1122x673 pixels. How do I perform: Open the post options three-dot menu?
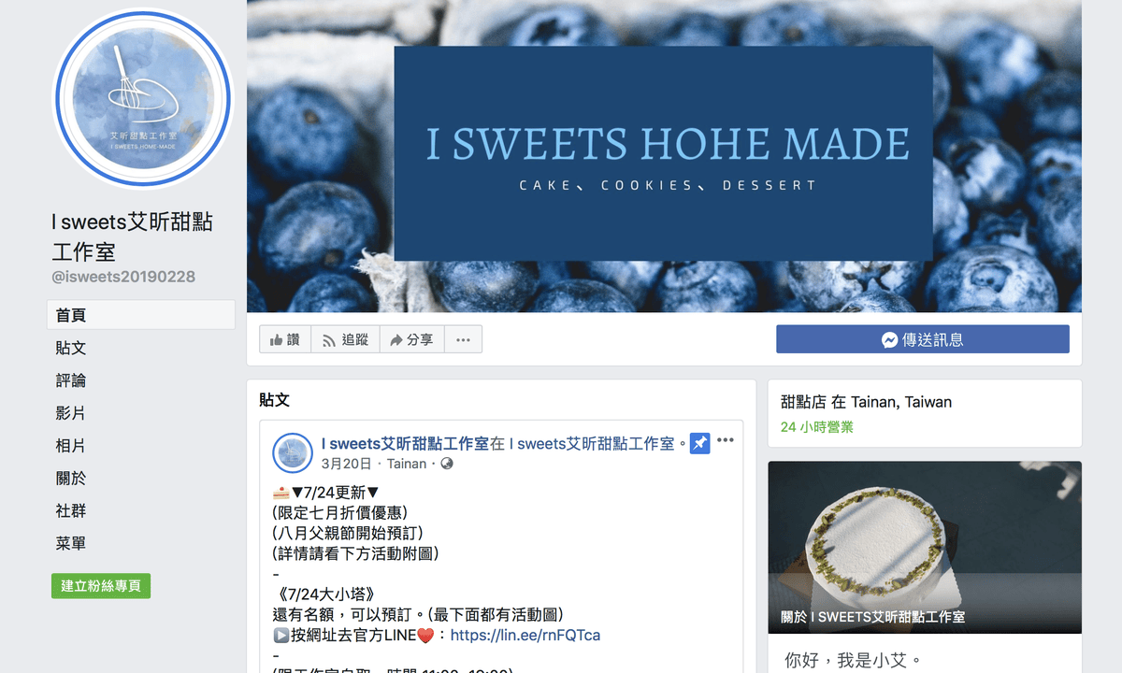click(726, 440)
